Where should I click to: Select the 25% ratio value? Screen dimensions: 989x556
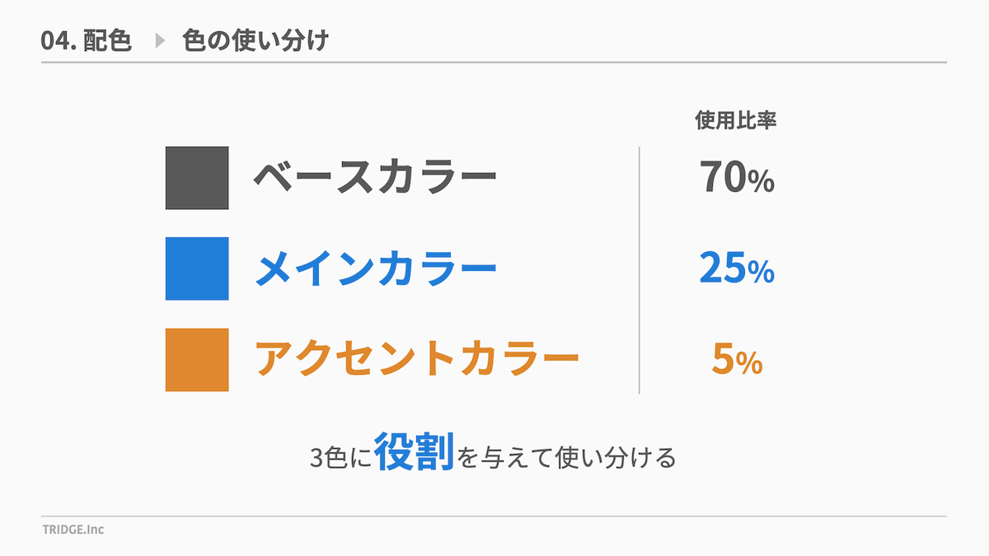point(737,269)
